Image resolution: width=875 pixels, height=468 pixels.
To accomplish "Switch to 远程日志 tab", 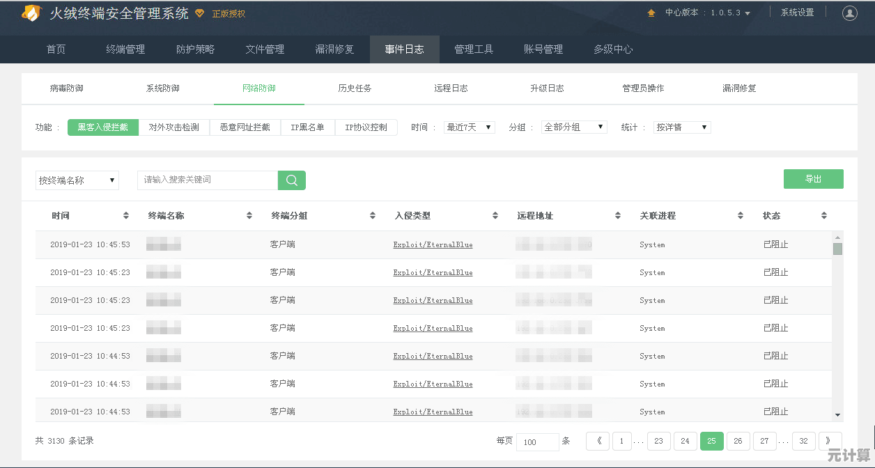I will point(451,88).
